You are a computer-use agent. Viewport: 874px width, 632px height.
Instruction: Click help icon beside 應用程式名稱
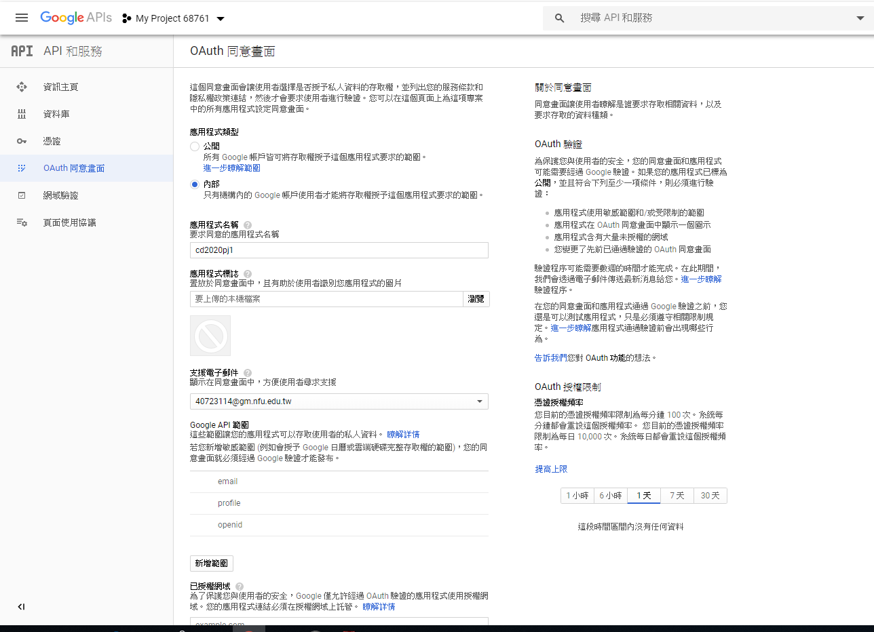click(248, 224)
